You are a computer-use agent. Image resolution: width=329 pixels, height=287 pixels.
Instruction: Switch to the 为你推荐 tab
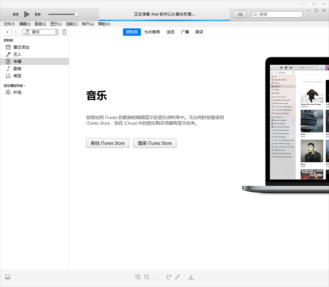(152, 32)
